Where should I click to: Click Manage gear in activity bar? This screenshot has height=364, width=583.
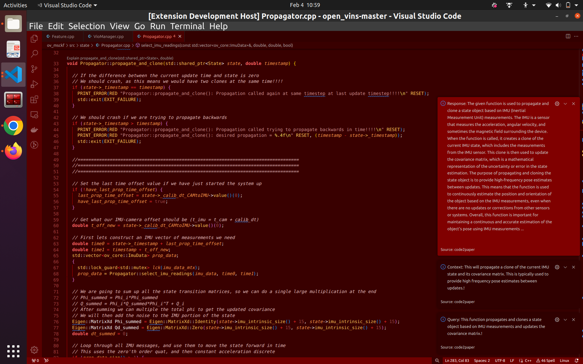coord(34,350)
